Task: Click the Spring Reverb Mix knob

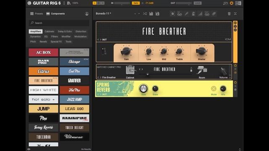Action: 223,89
